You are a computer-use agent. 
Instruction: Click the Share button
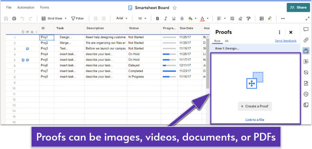(x=298, y=8)
